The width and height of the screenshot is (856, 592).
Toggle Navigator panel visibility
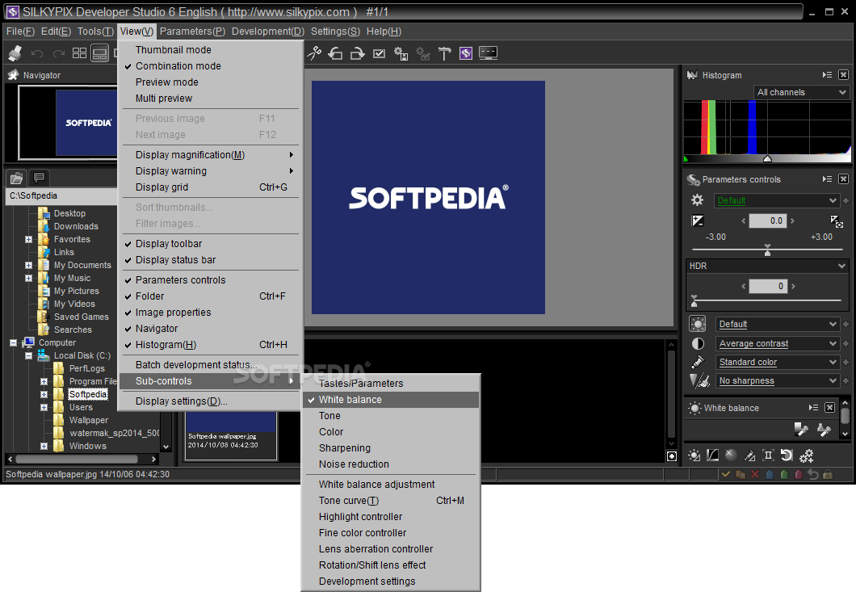[x=210, y=329]
